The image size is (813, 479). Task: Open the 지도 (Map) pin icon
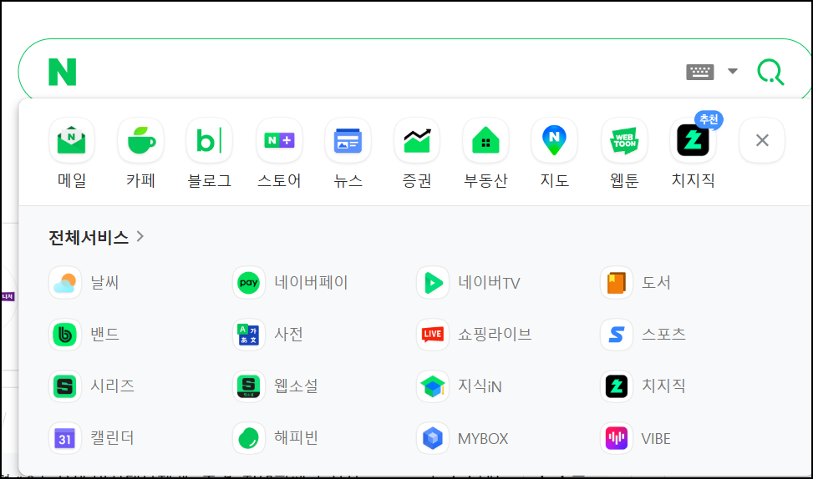[554, 140]
